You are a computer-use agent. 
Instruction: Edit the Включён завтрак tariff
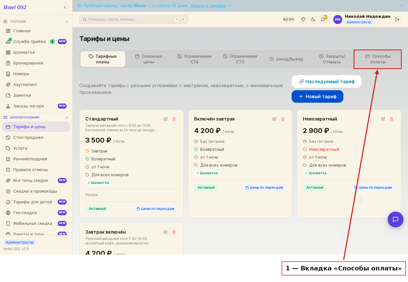[x=274, y=119]
